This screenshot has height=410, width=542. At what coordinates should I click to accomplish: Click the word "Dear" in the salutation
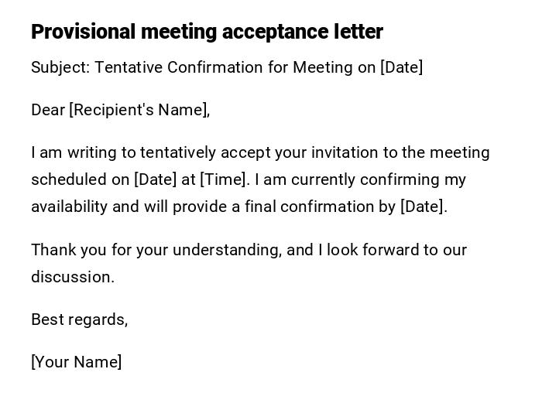point(47,110)
